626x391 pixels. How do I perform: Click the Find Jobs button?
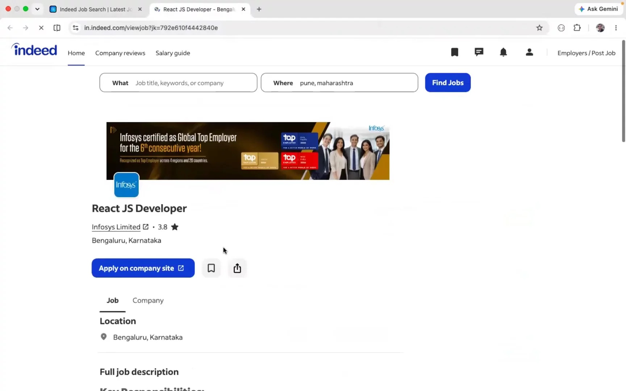click(x=448, y=83)
